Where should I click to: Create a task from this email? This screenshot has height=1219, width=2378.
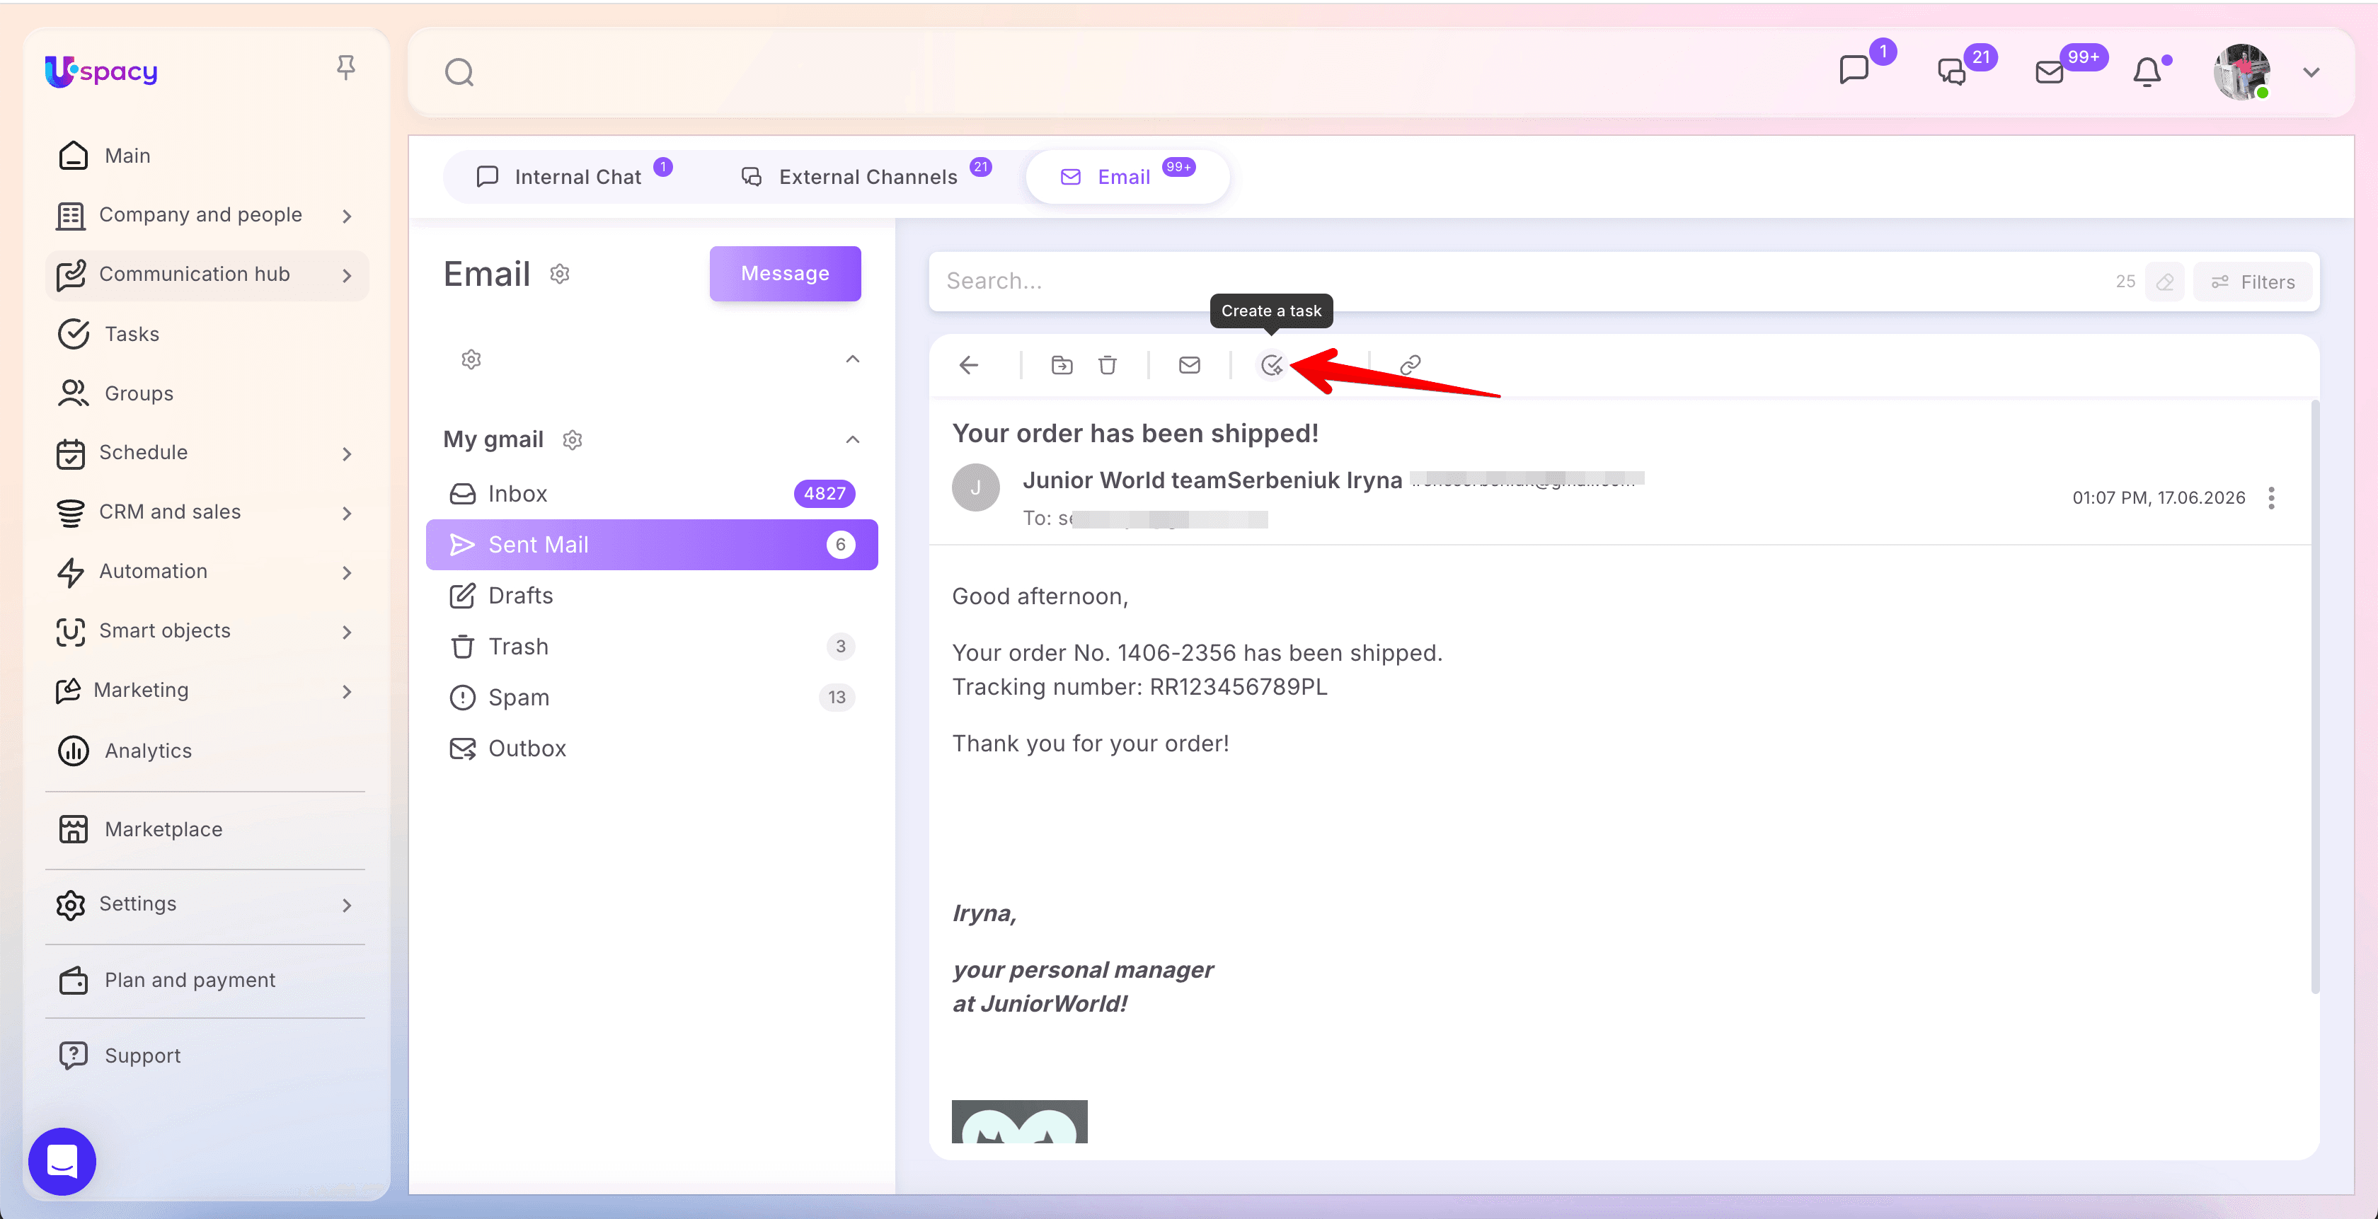coord(1272,366)
